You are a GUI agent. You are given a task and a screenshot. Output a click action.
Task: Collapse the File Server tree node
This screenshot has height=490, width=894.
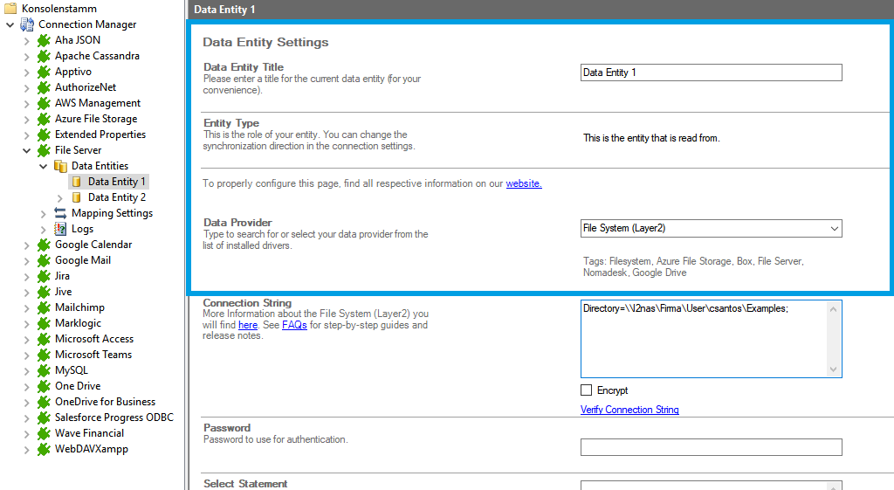click(x=27, y=150)
